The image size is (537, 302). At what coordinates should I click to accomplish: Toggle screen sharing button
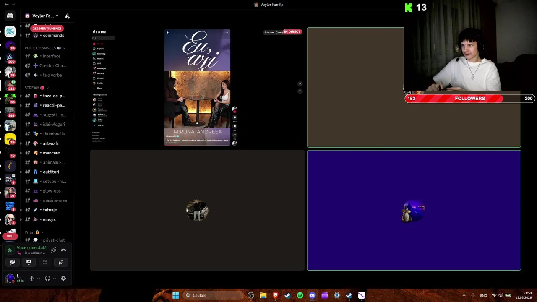coord(29,262)
